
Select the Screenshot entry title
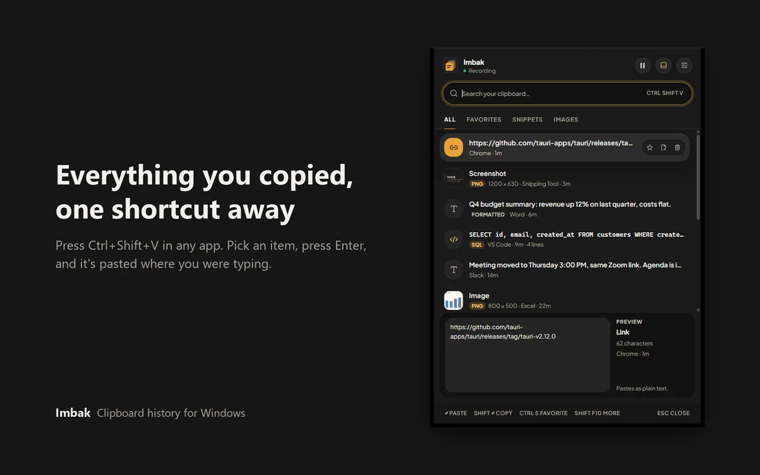[487, 173]
